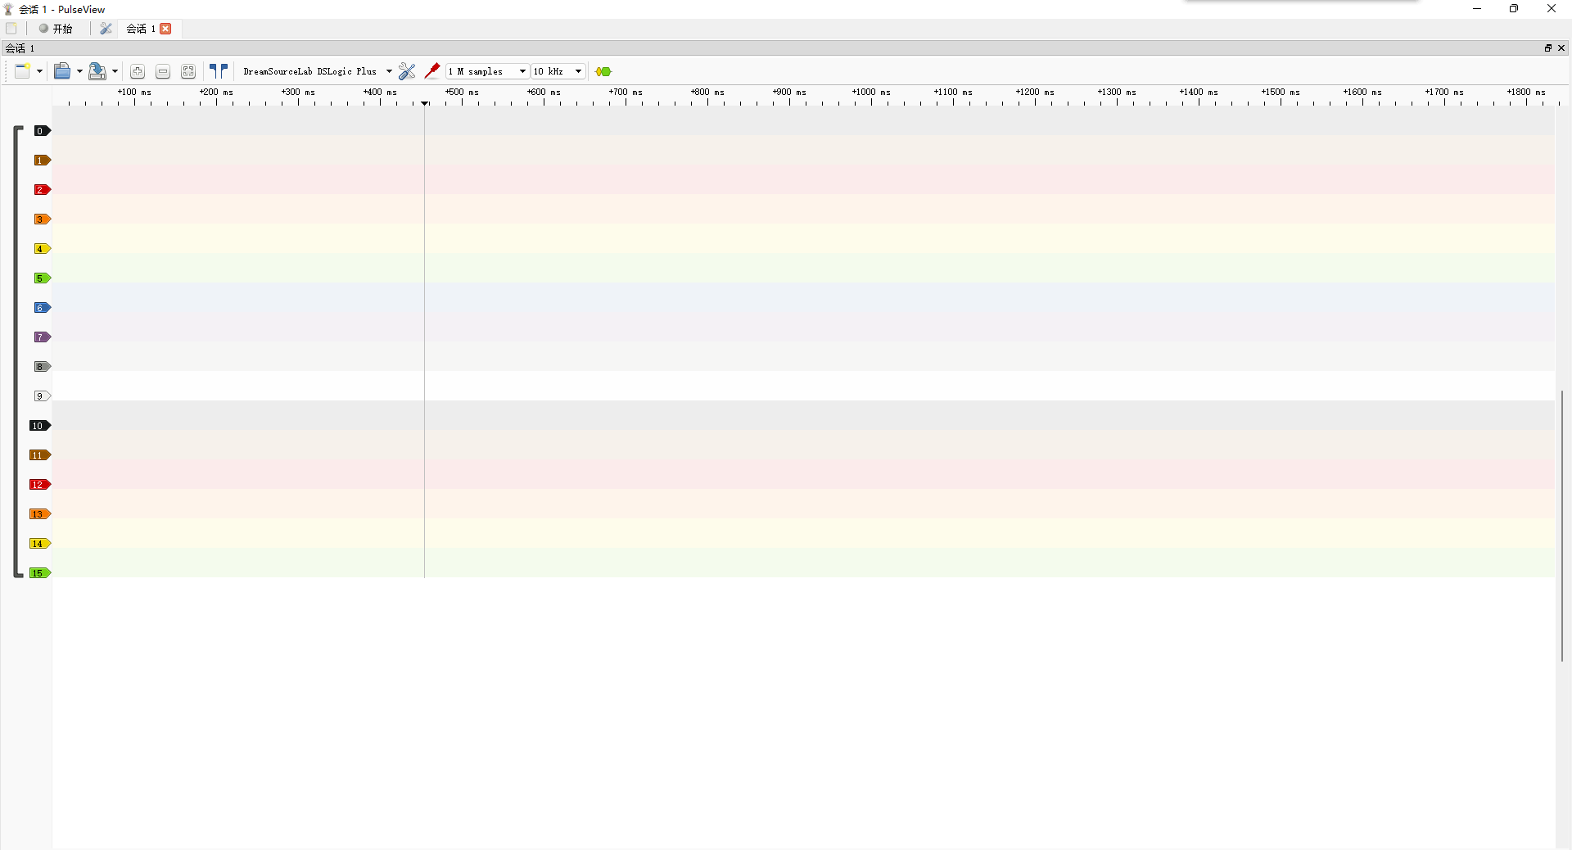Click the +100 ms ruler label
This screenshot has height=850, width=1572.
(134, 92)
